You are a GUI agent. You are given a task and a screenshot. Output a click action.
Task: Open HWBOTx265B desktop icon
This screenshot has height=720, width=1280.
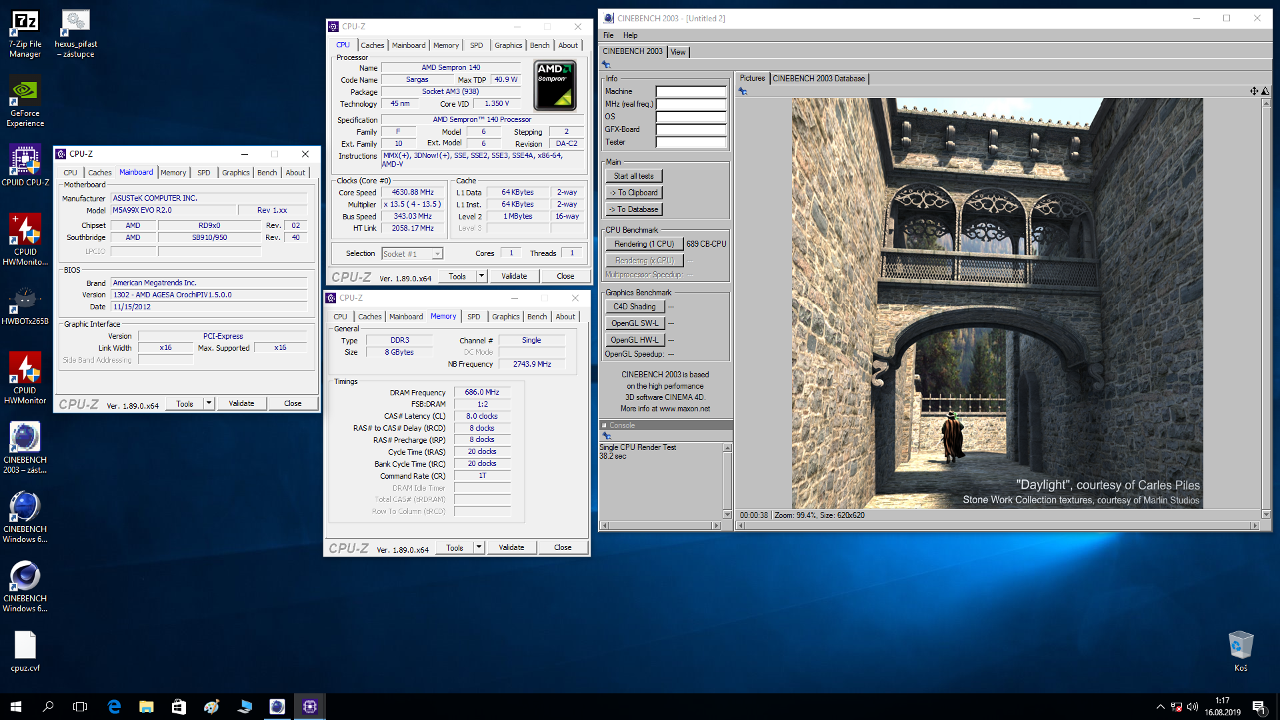click(25, 305)
